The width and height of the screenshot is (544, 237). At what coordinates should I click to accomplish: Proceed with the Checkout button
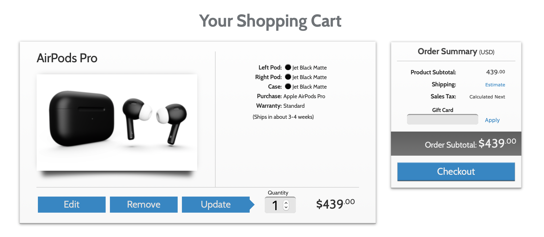click(x=456, y=171)
